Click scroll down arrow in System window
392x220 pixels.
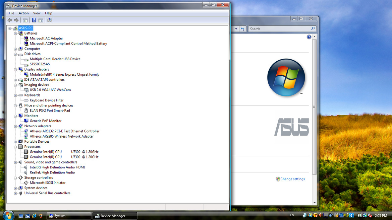pyautogui.click(x=315, y=203)
